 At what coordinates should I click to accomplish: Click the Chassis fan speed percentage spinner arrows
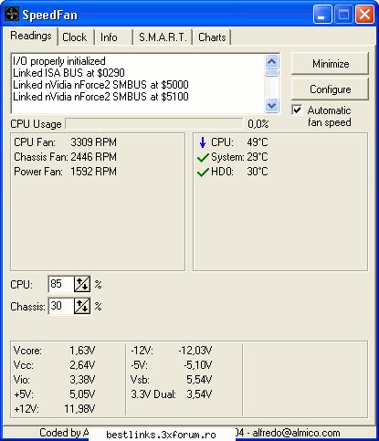tap(82, 306)
